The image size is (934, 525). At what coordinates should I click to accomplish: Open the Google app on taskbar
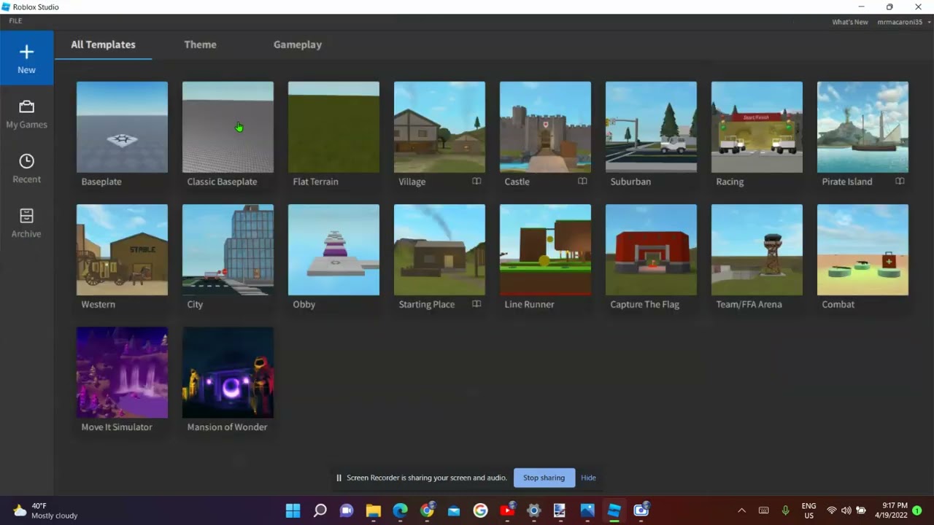point(480,510)
